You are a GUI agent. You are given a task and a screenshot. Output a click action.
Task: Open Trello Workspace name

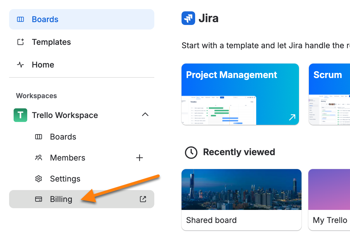[x=65, y=115]
